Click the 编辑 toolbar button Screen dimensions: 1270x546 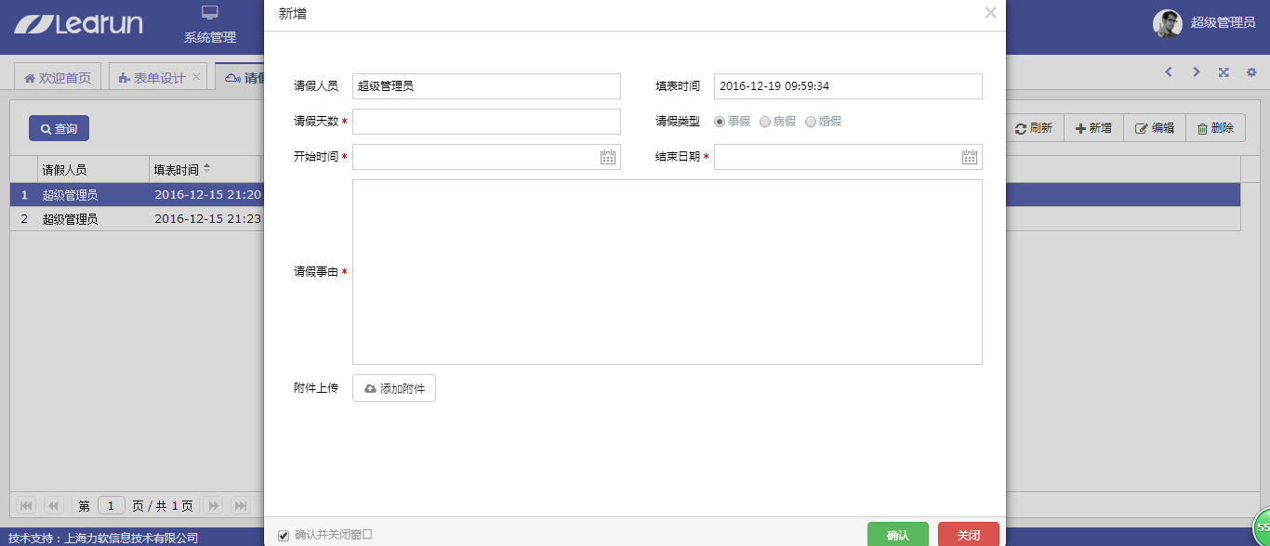1155,128
